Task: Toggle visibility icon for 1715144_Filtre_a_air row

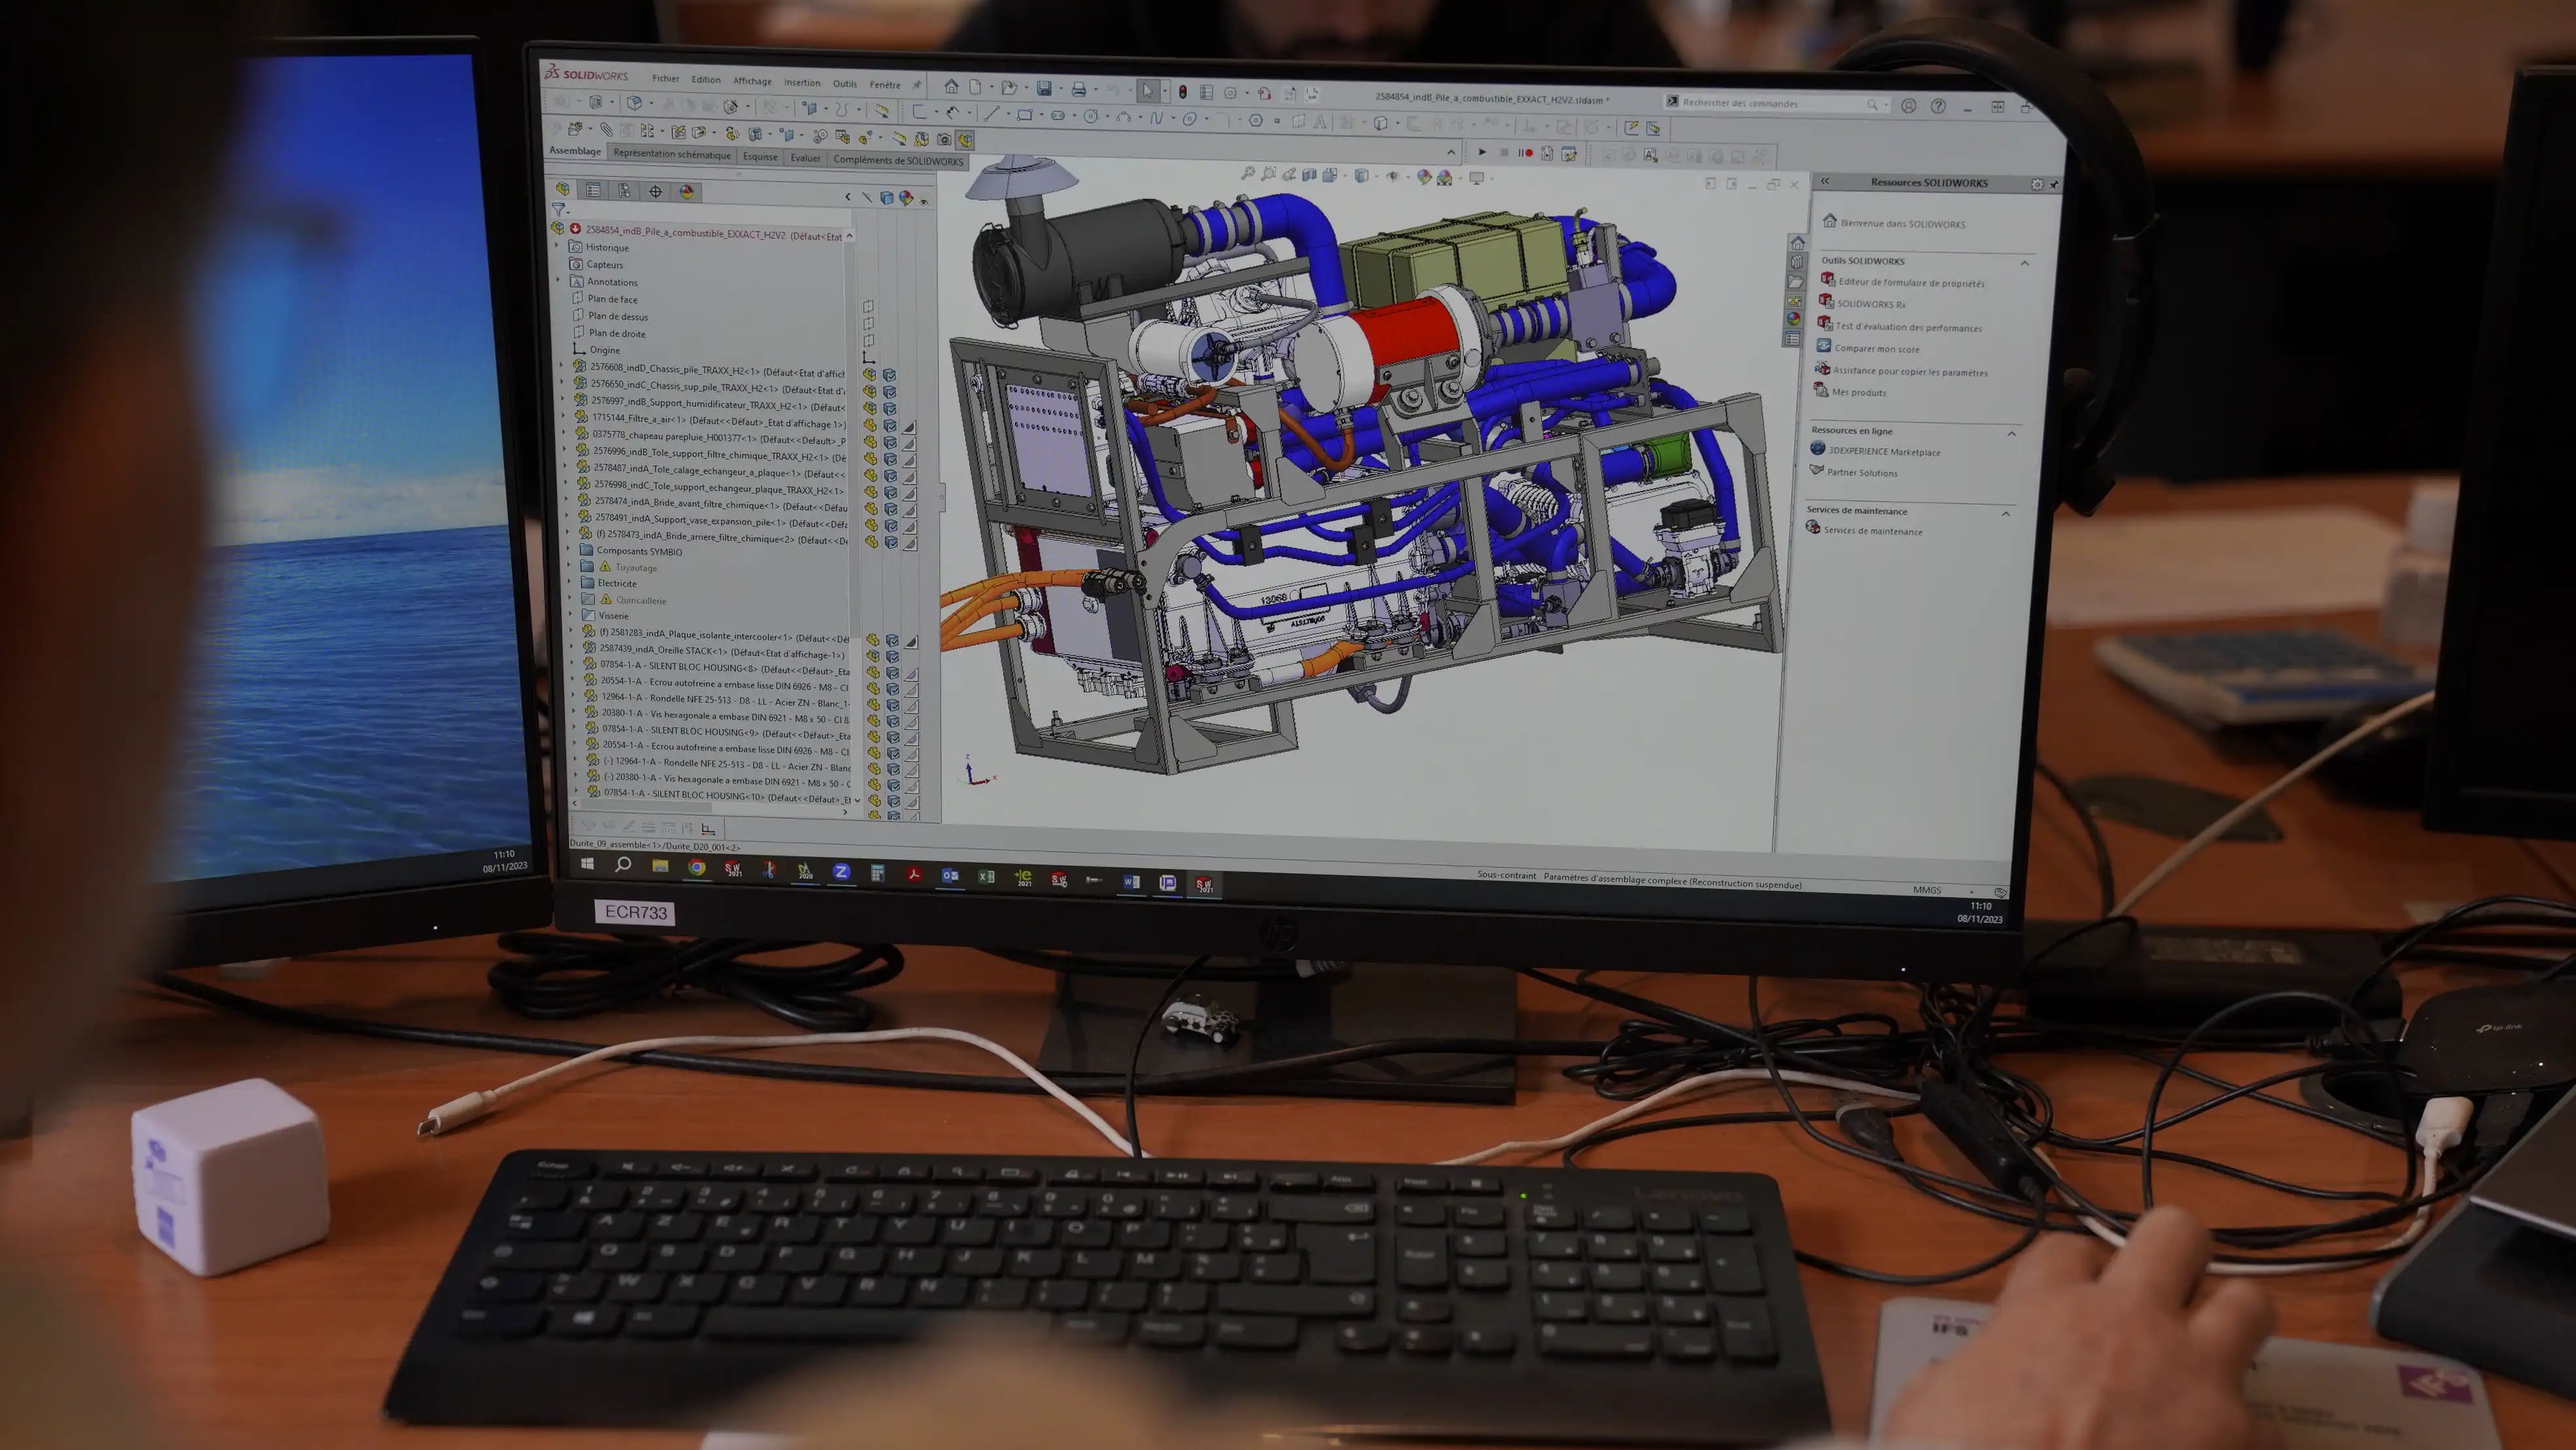Action: [x=871, y=424]
